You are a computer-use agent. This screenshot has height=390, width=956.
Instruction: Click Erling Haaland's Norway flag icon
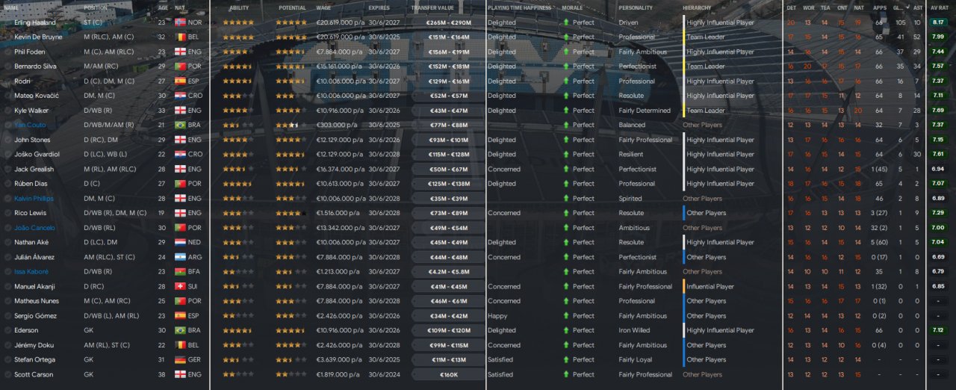click(x=180, y=22)
